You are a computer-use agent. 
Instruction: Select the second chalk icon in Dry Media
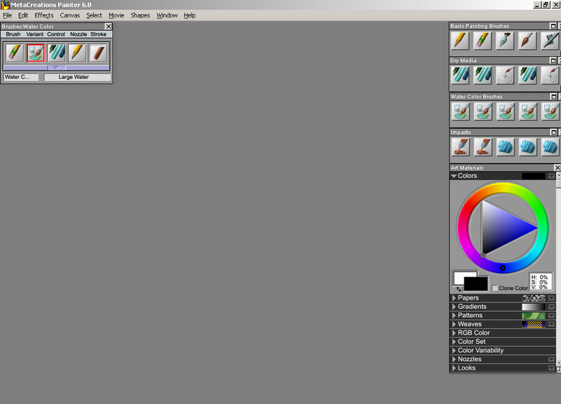click(482, 76)
